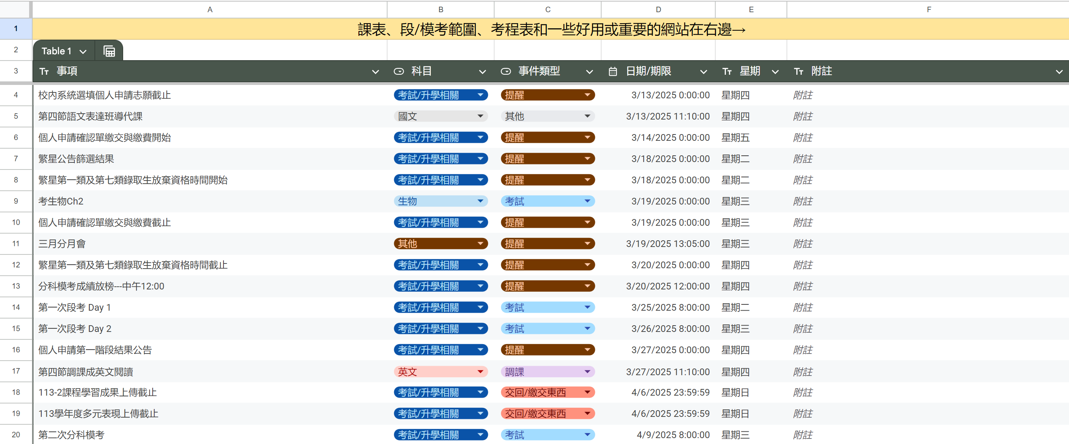
Task: Open the Table 1 tab dropdown arrow
Action: (x=83, y=51)
